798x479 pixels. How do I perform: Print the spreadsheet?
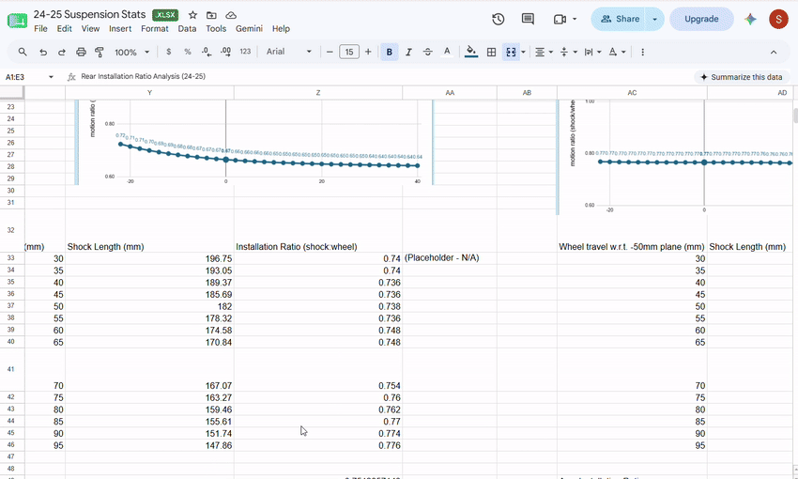(x=81, y=52)
